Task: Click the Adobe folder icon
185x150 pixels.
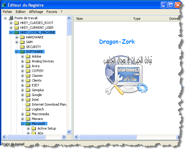Action: point(28,56)
